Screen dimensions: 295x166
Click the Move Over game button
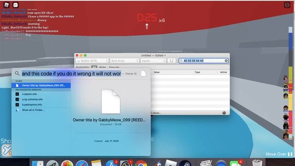click(x=279, y=154)
